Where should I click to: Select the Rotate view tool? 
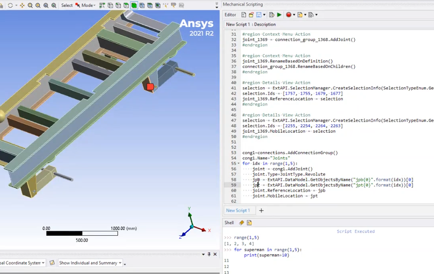[x=11, y=5]
